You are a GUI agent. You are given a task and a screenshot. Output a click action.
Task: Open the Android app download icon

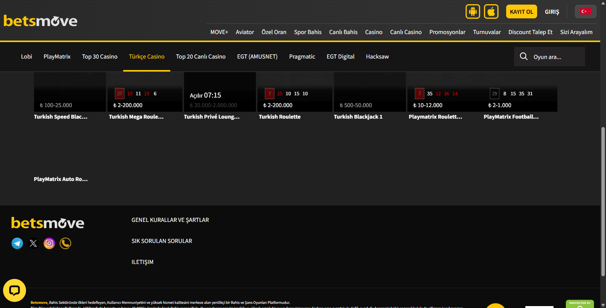point(473,11)
